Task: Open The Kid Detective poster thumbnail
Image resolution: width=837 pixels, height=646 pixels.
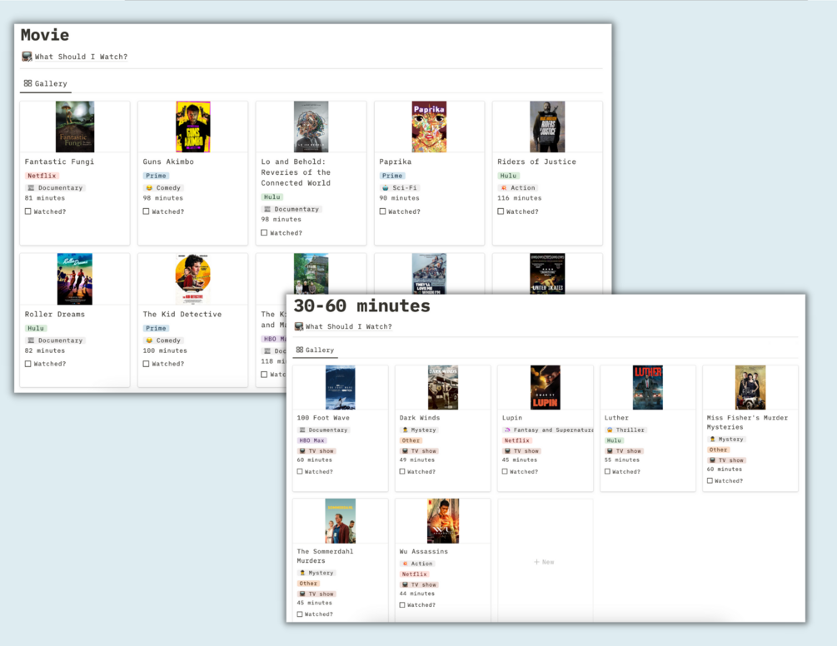Action: [193, 279]
